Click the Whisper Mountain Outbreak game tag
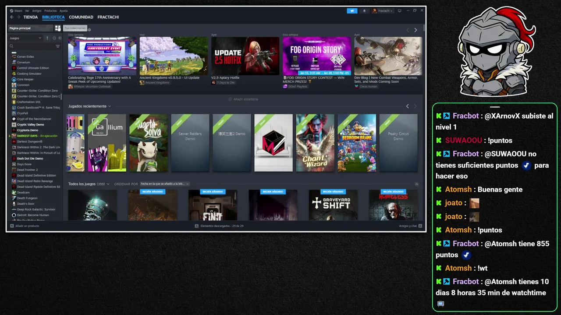Viewport: 561px width, 315px height. pyautogui.click(x=89, y=87)
